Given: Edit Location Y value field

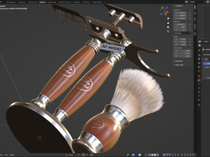Looking at the screenshot, I should pos(180,16).
